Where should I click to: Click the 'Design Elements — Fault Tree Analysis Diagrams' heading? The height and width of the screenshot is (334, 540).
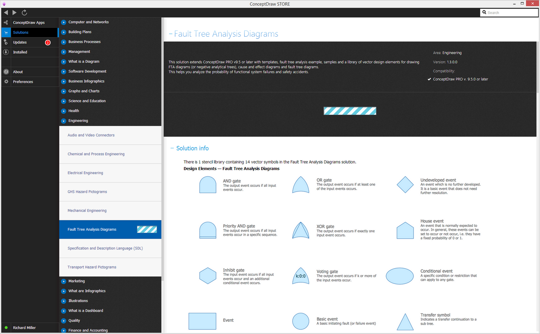pyautogui.click(x=231, y=169)
